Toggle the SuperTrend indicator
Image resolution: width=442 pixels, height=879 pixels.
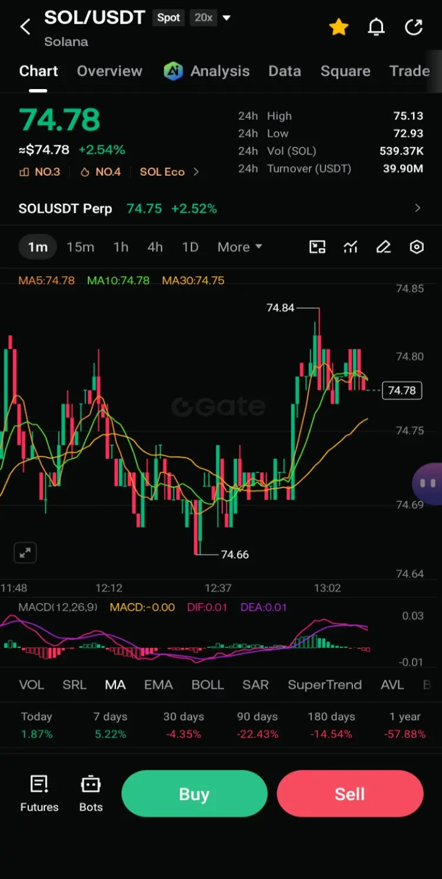325,685
